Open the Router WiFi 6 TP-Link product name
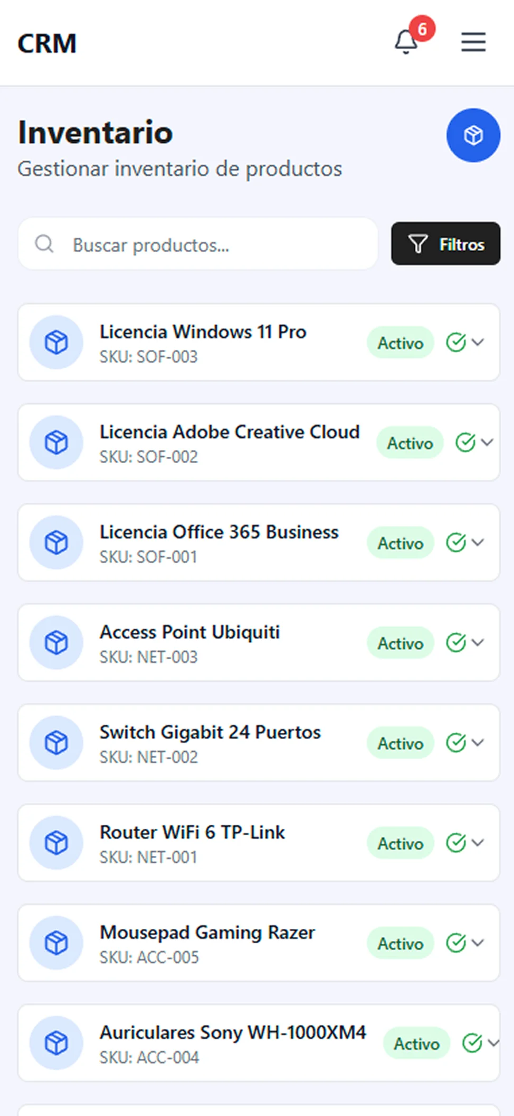 point(192,833)
